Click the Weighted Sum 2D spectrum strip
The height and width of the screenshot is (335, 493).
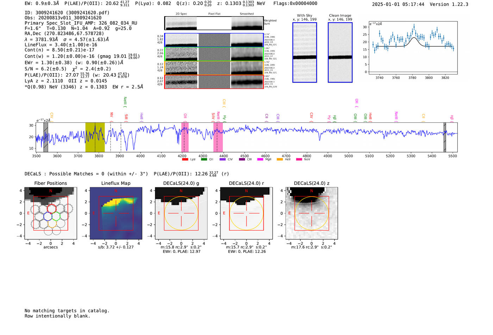pos(214,23)
